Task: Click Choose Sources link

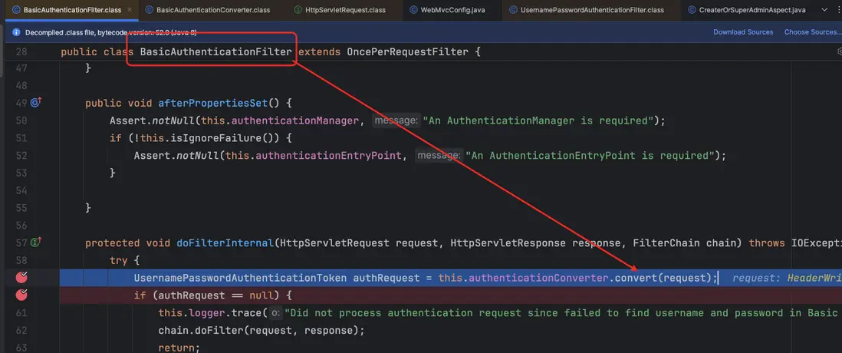Action: coord(812,32)
